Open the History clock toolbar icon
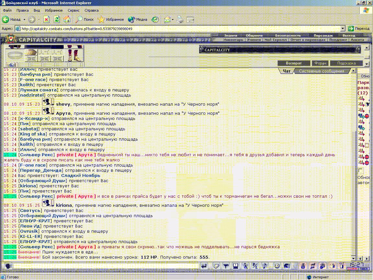Viewport: 373px width, 280px height. (155, 19)
